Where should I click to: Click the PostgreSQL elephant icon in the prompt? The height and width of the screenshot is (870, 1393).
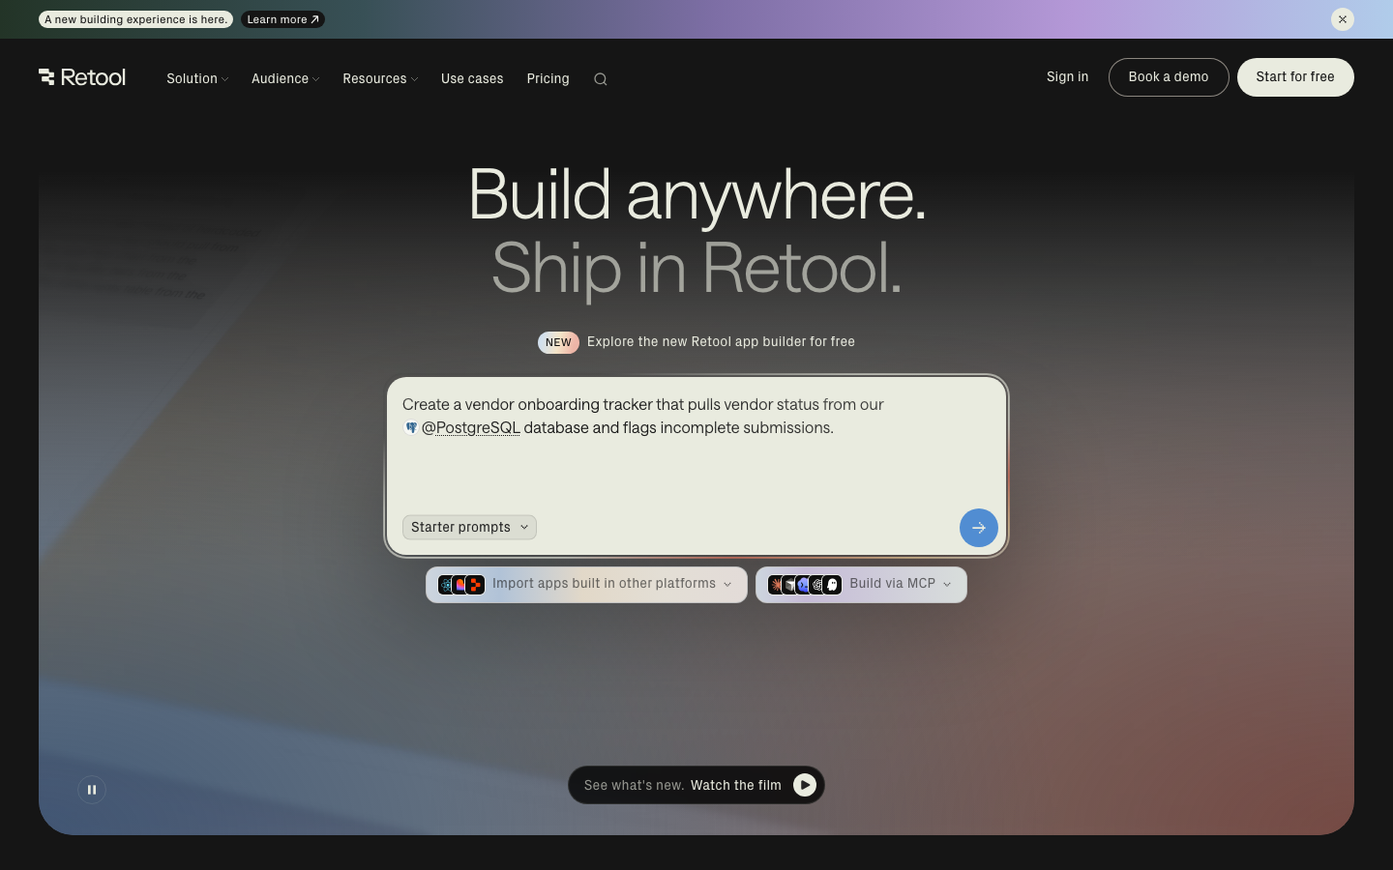pyautogui.click(x=411, y=427)
